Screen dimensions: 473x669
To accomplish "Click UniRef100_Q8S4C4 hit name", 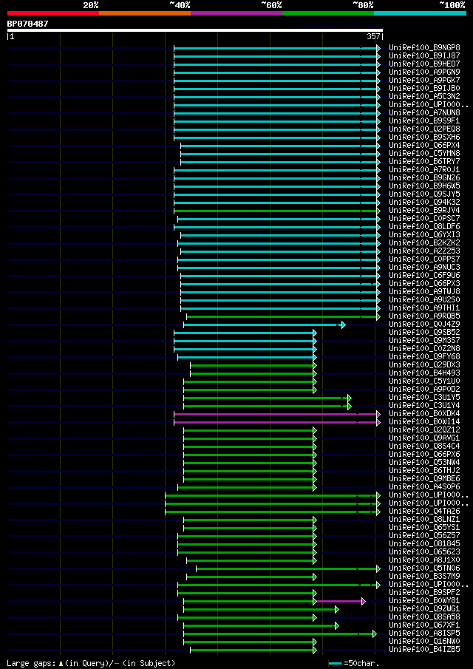I will tap(424, 446).
